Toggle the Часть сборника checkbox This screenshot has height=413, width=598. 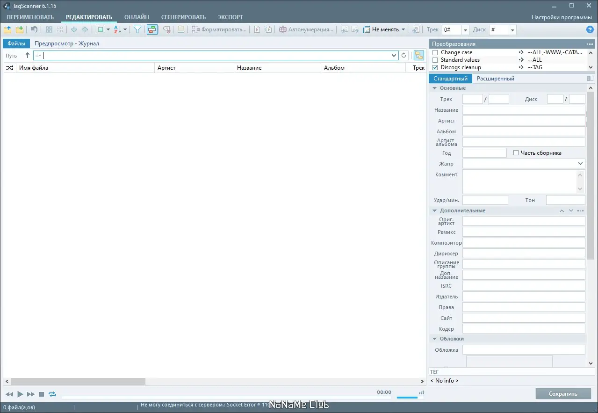coord(516,152)
